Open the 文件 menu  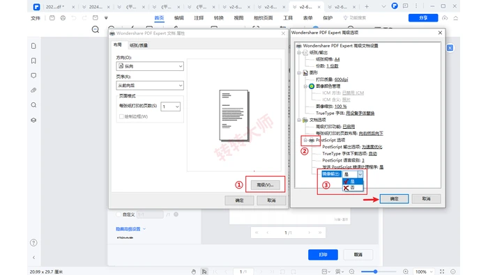36,18
